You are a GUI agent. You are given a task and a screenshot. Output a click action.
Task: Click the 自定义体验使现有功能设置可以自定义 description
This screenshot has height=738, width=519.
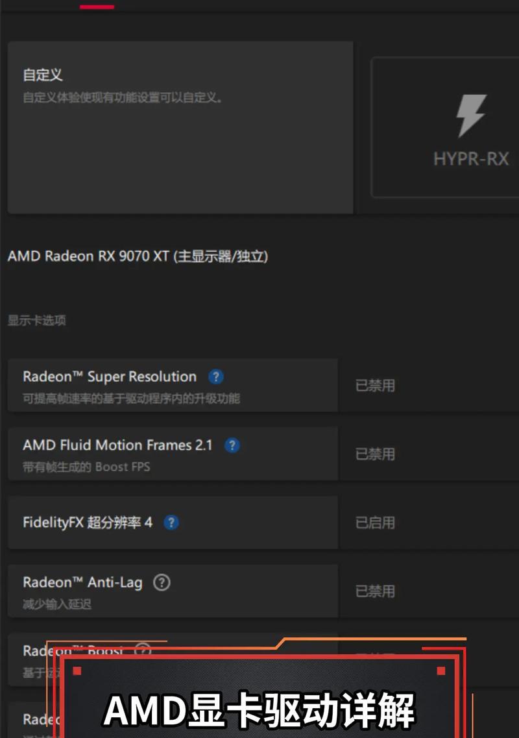[123, 97]
